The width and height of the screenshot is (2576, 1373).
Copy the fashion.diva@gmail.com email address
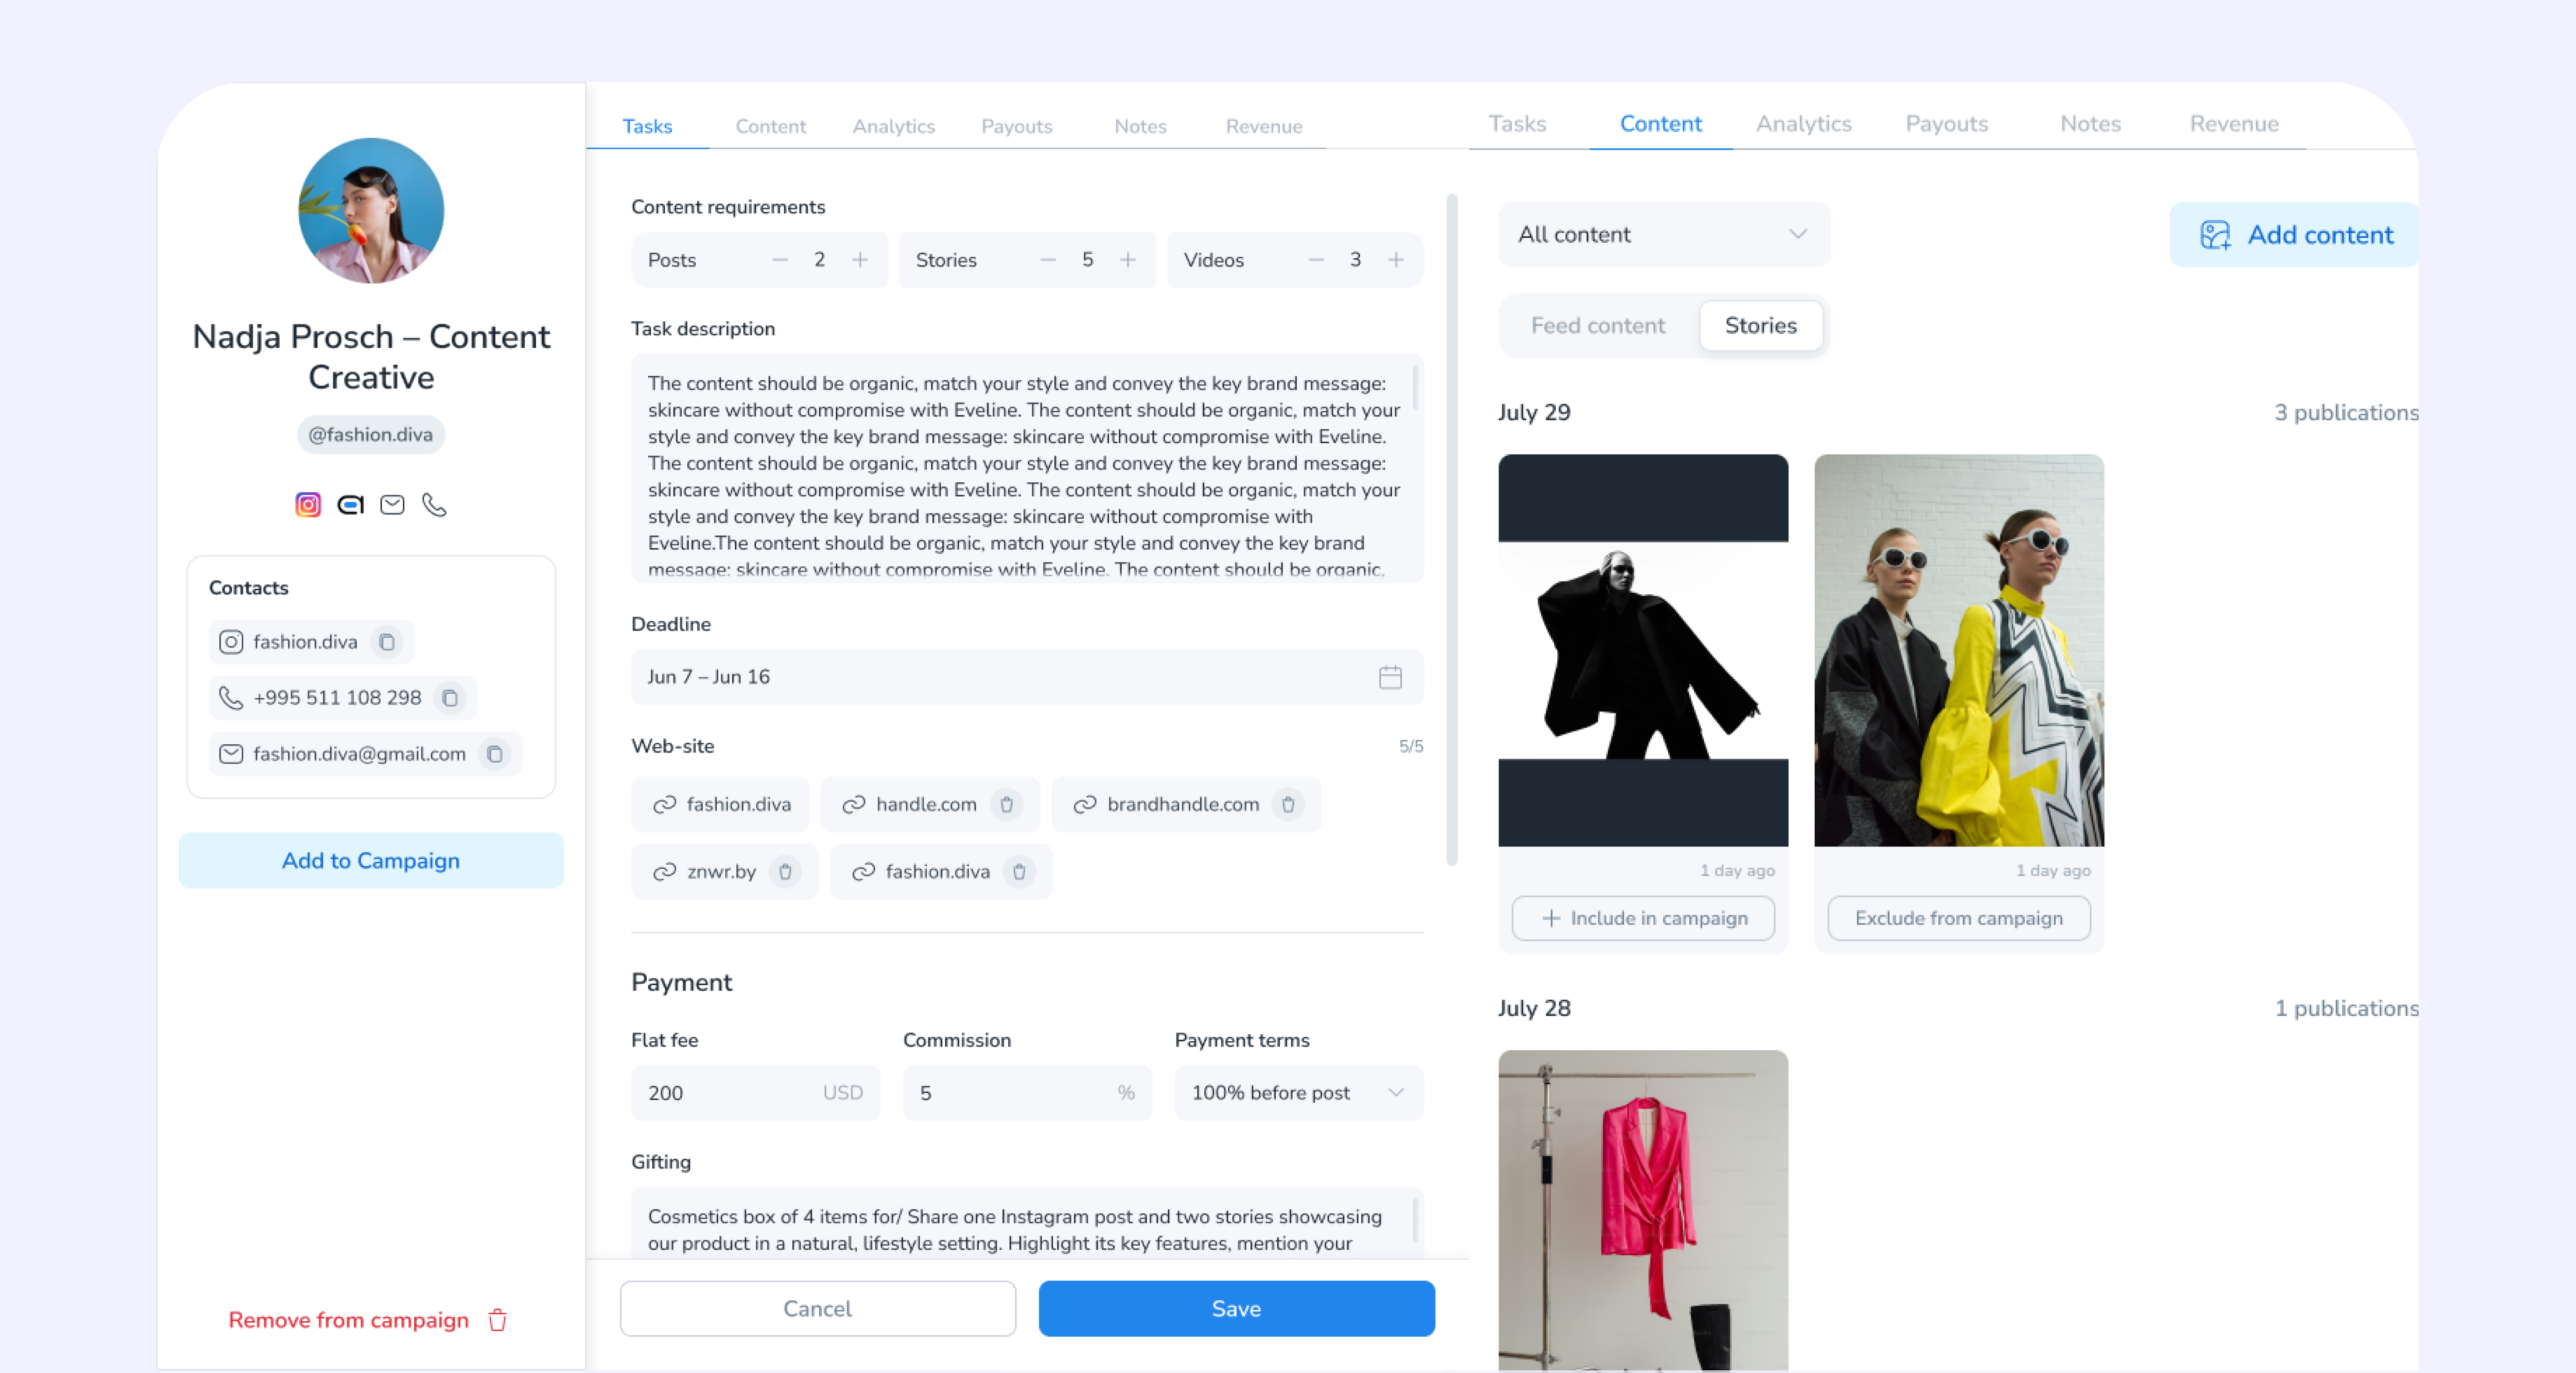point(494,753)
